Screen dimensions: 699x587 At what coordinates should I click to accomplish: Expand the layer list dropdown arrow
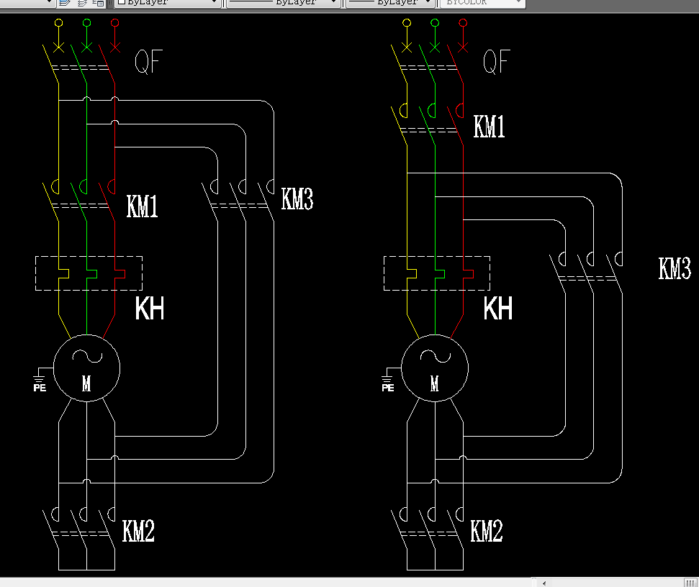click(x=50, y=3)
